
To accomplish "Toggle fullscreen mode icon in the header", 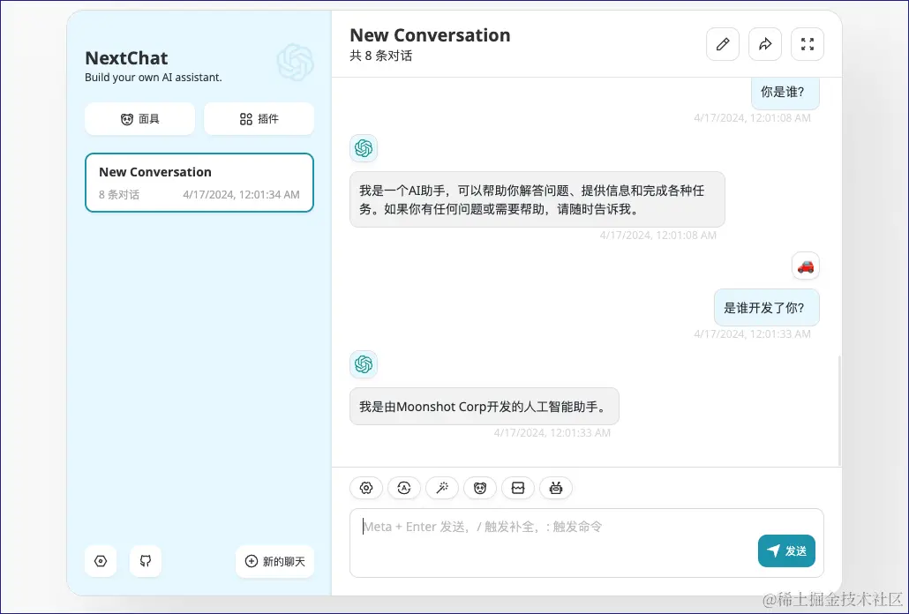I will pos(808,44).
